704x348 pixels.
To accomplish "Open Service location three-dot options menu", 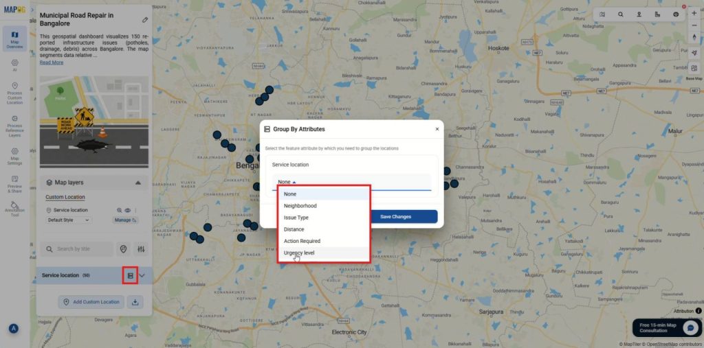I will click(x=135, y=210).
